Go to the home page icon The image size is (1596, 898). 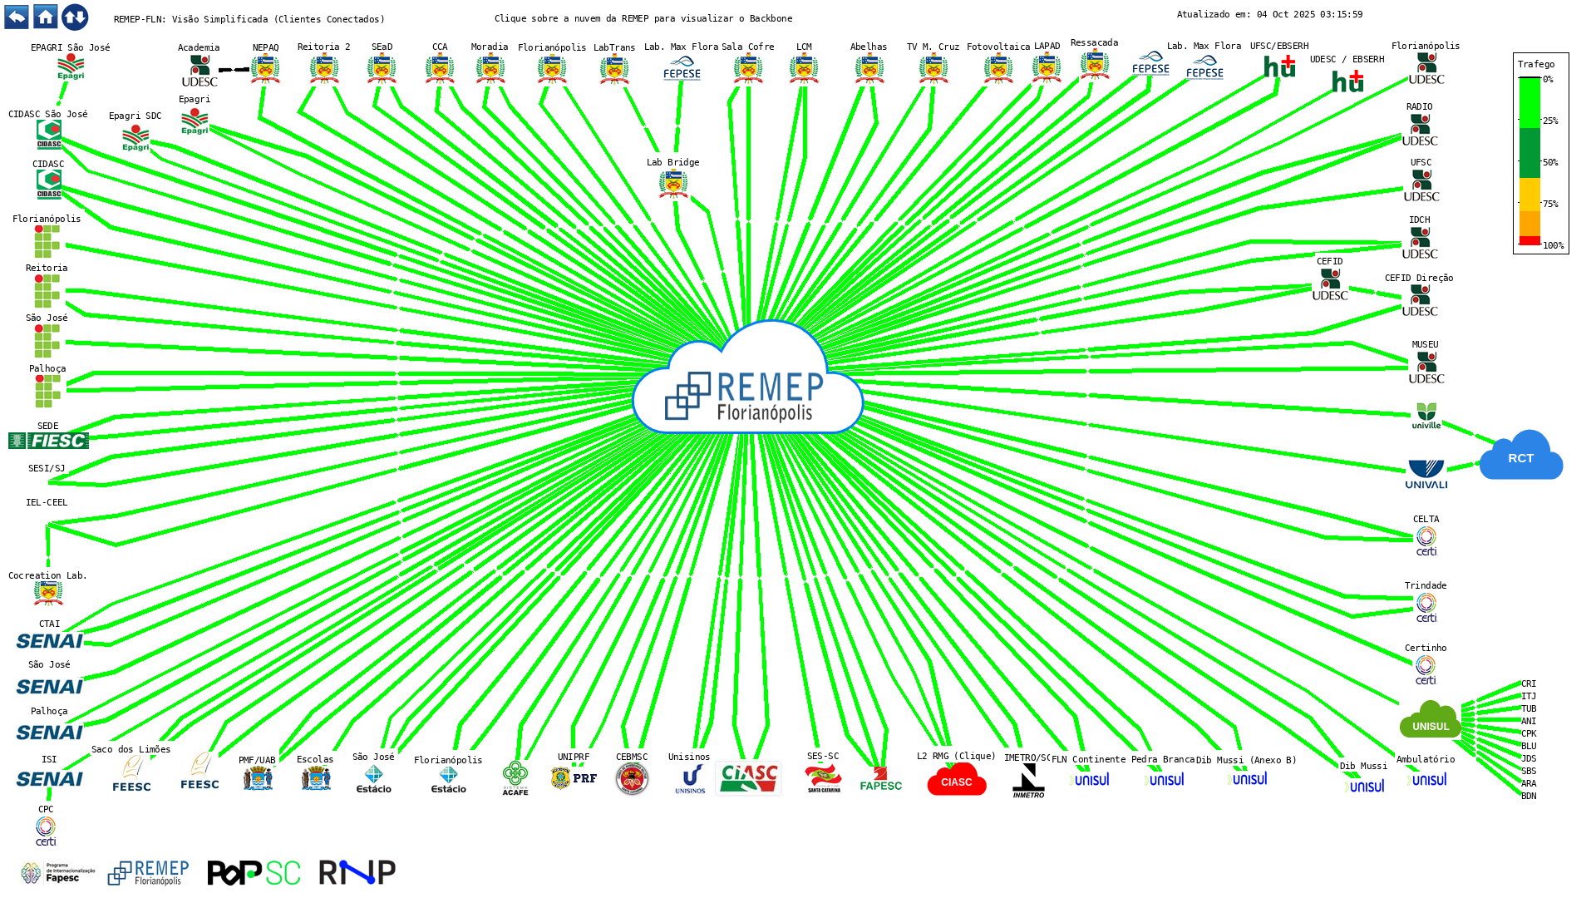pos(46,17)
